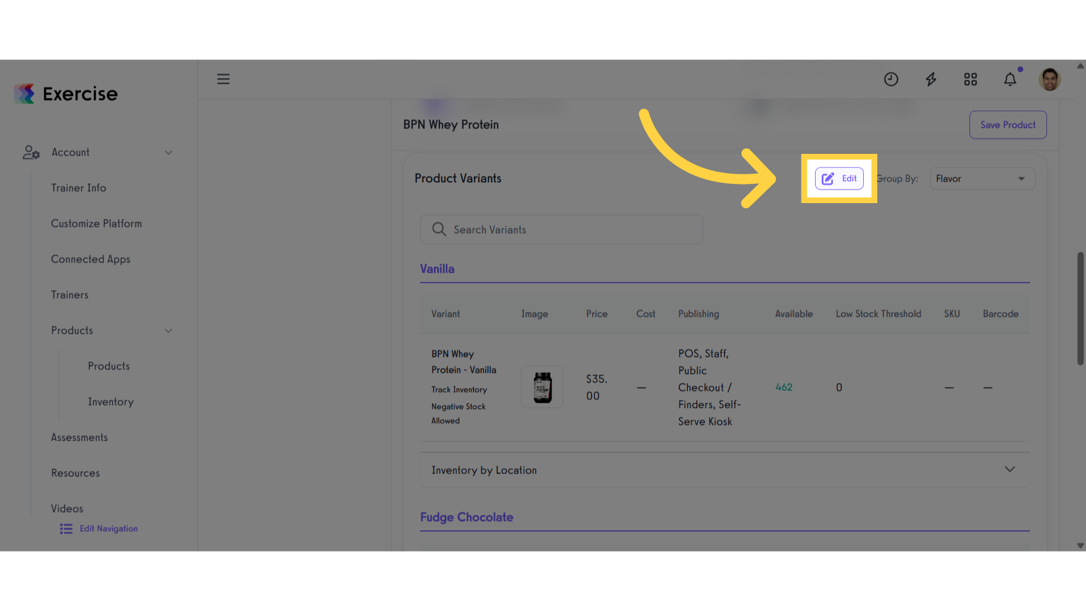Click the Image column header

coord(534,314)
